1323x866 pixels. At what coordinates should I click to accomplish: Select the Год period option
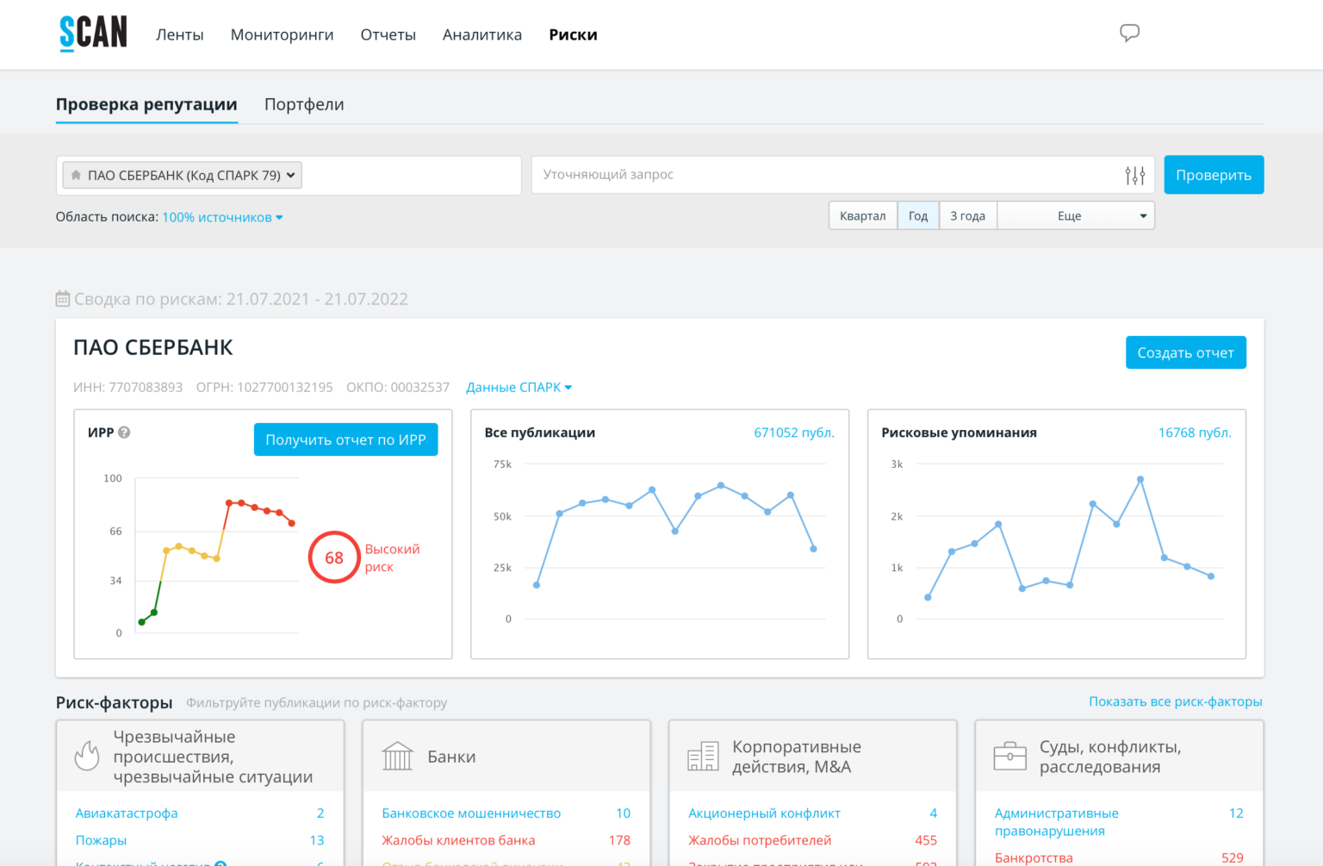point(917,216)
